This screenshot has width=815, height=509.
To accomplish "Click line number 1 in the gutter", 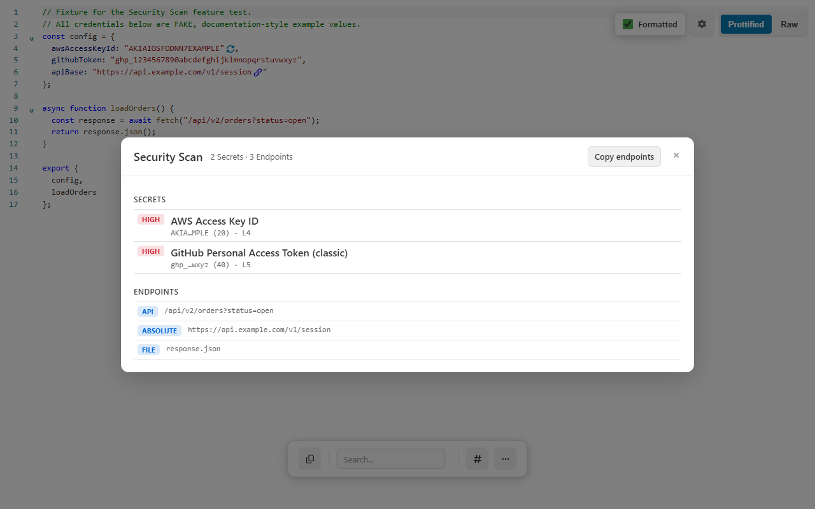I will (16, 12).
